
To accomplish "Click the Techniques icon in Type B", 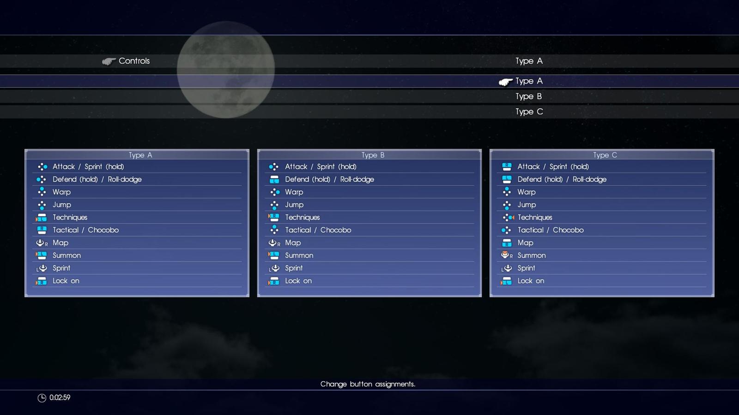I will [273, 218].
